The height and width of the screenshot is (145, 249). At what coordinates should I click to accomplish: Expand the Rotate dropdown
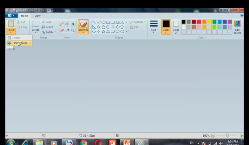tap(55, 32)
